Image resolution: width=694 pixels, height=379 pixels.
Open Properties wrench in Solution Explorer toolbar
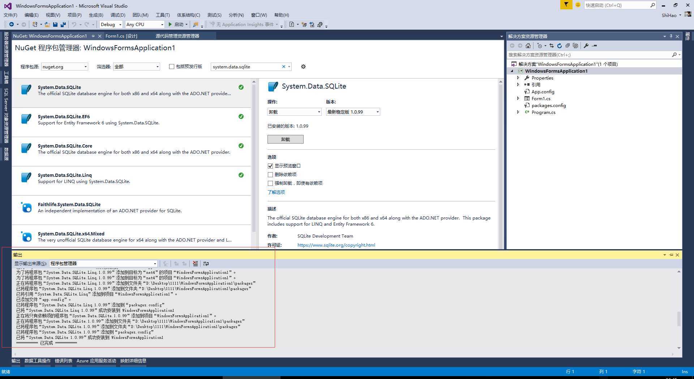586,46
